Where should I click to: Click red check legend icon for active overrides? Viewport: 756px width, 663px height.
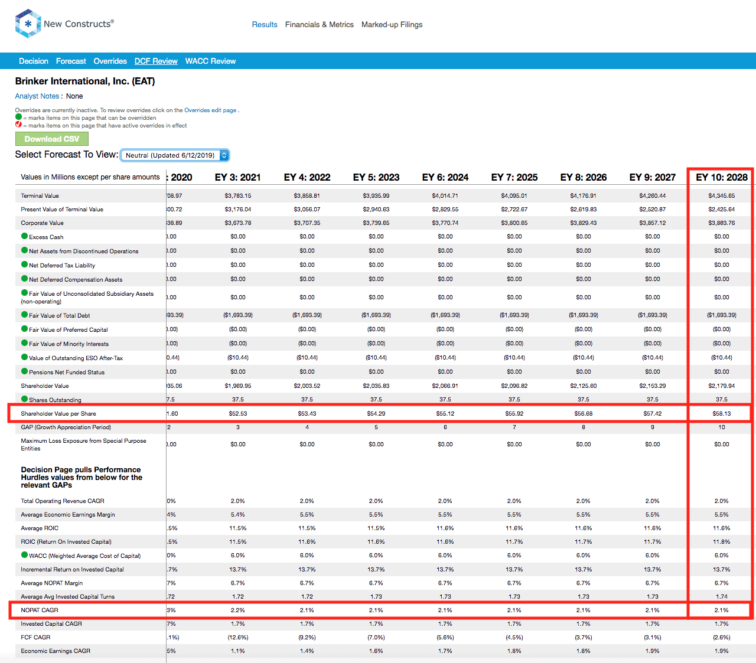point(18,125)
